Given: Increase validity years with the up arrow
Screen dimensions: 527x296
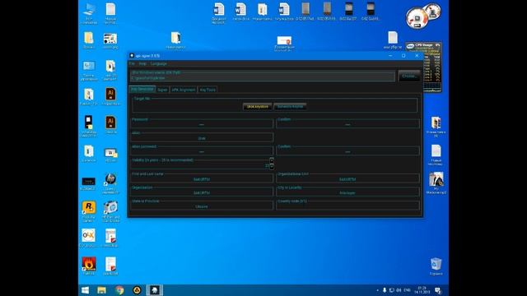Looking at the screenshot, I should point(272,160).
